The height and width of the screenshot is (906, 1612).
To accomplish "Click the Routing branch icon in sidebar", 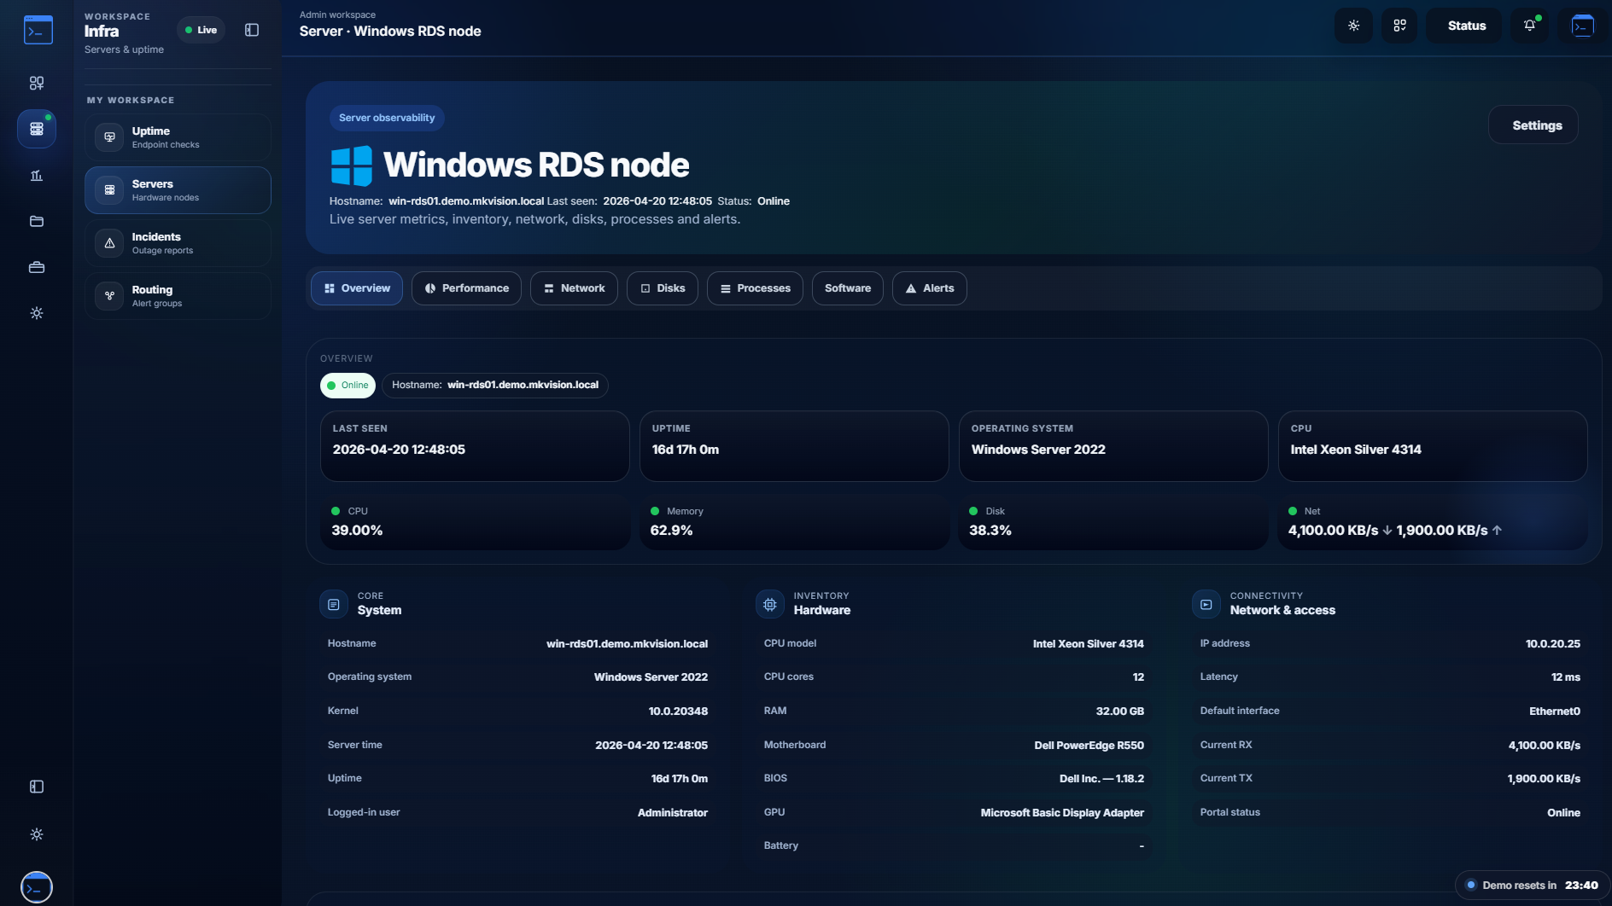I will pos(109,296).
